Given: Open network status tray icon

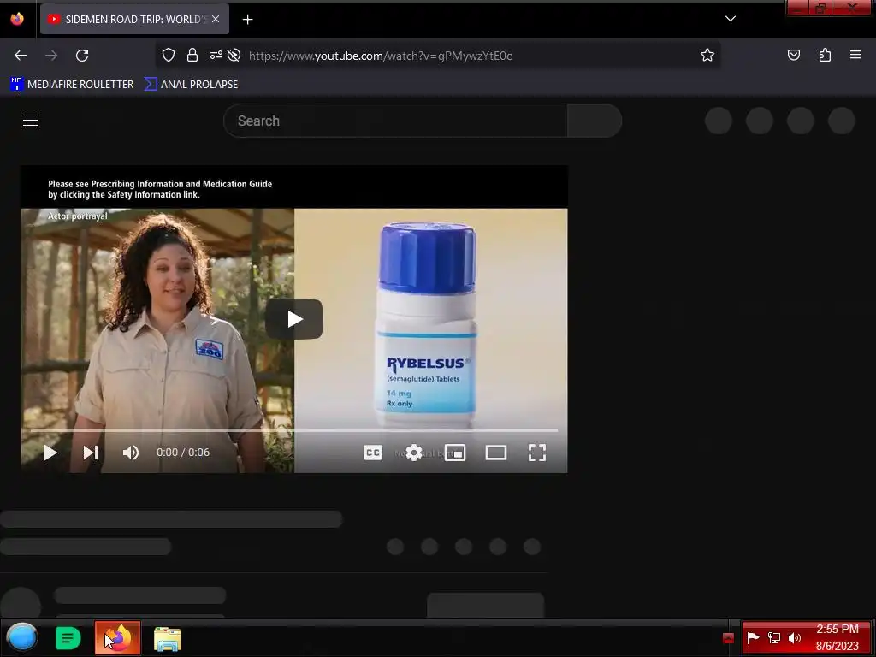Looking at the screenshot, I should click(773, 637).
